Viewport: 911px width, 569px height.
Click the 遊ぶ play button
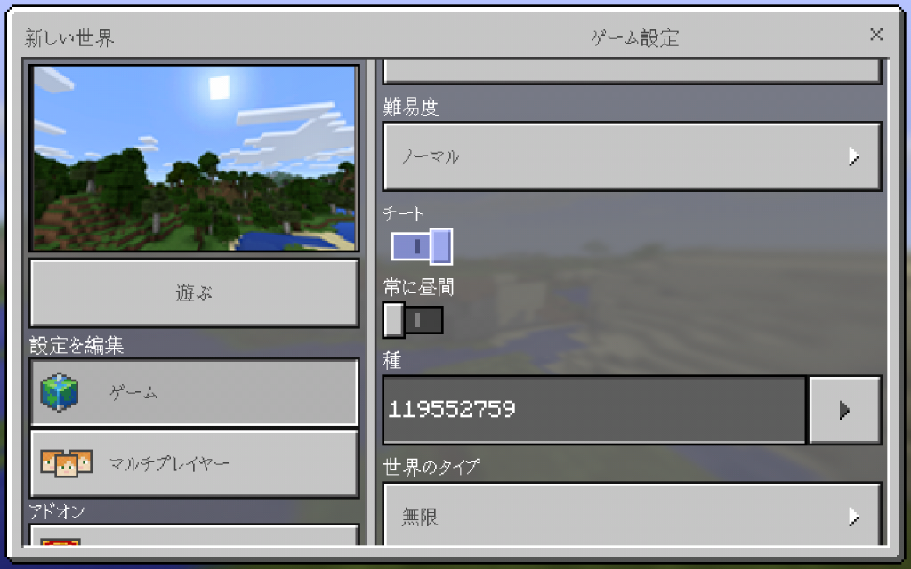[194, 293]
